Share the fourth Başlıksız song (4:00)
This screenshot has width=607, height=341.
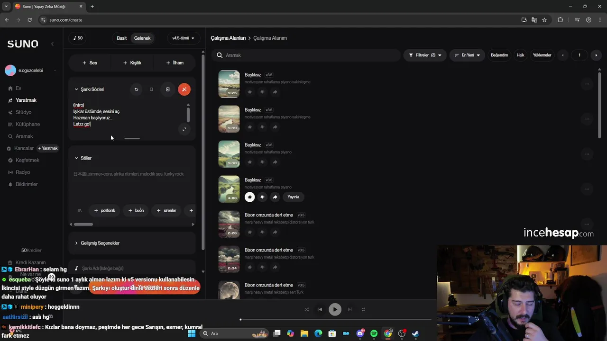pos(275,197)
